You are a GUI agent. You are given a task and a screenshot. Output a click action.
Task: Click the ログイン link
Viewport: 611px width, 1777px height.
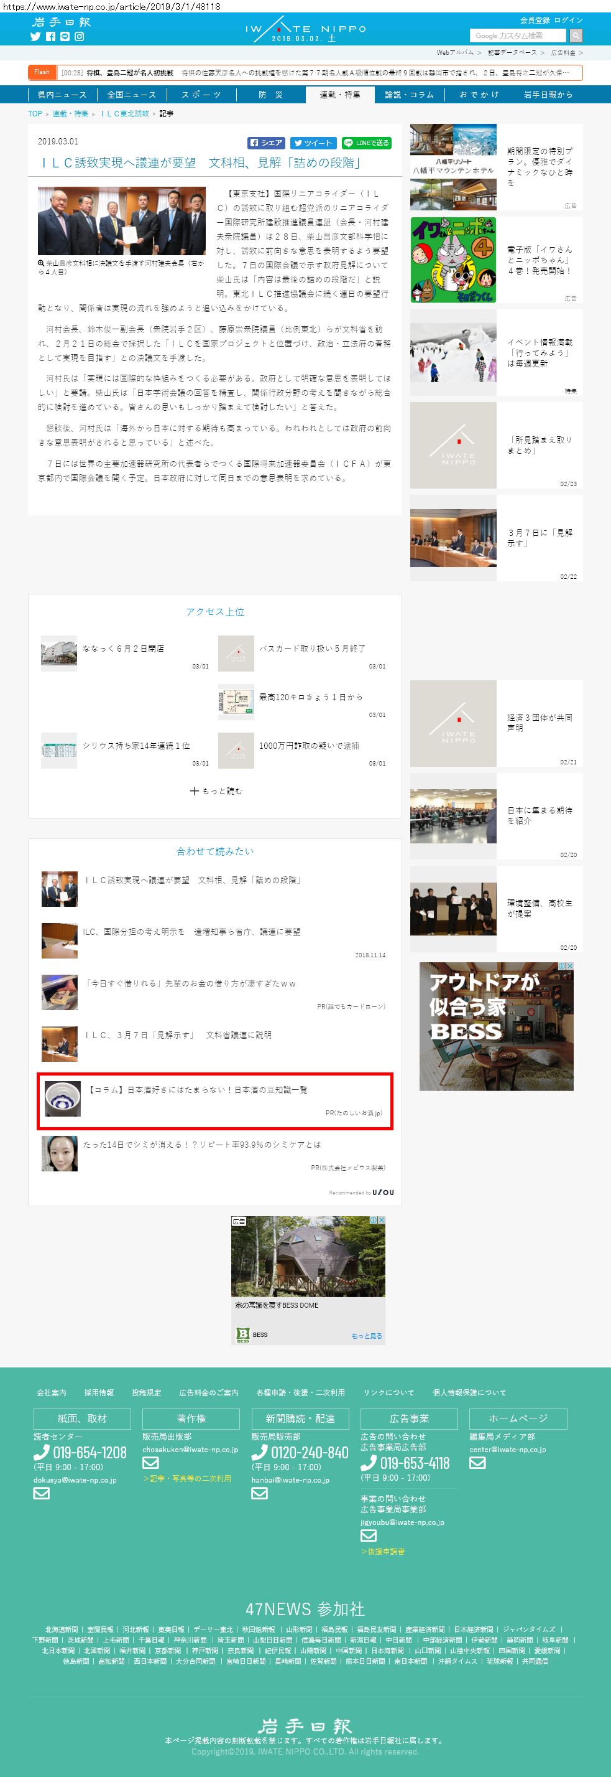click(568, 20)
